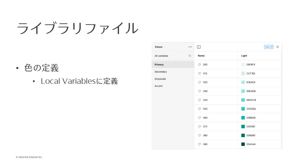Close the variables panel
The image size is (297, 167).
(x=278, y=47)
